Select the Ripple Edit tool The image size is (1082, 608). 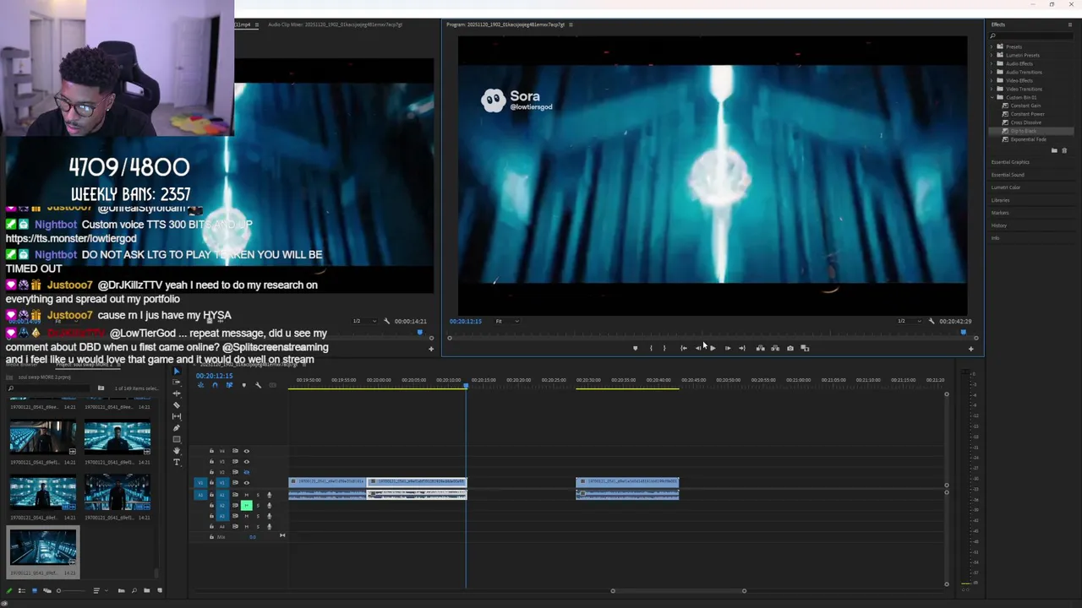[177, 394]
